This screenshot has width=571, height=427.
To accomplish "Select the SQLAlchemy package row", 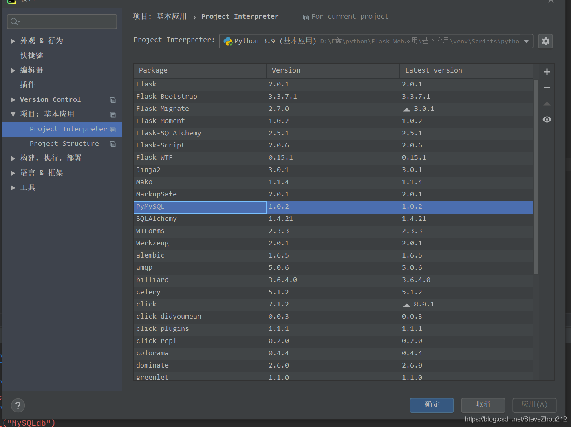I will pyautogui.click(x=333, y=219).
